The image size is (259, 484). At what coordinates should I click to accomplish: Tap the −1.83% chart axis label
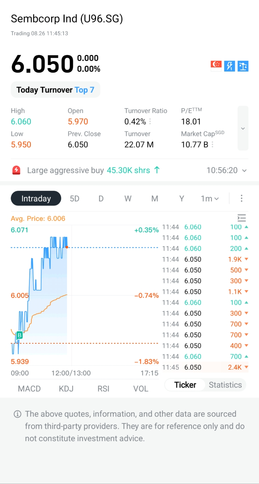146,362
